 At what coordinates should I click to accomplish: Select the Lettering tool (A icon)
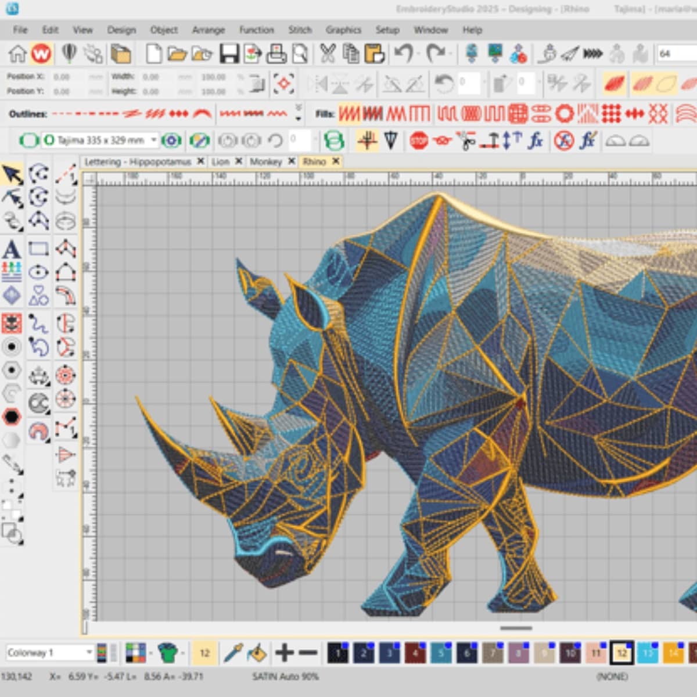tap(11, 249)
